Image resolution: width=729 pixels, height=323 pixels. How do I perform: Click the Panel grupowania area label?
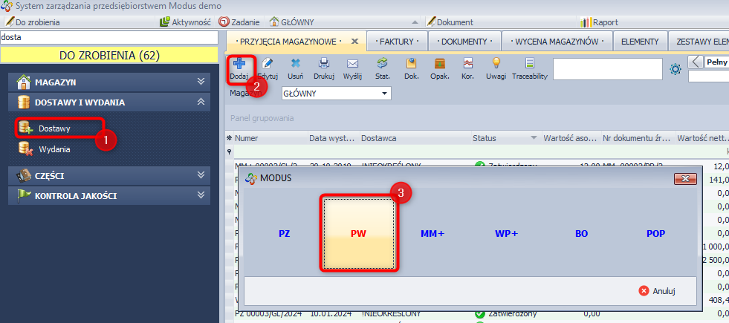262,118
